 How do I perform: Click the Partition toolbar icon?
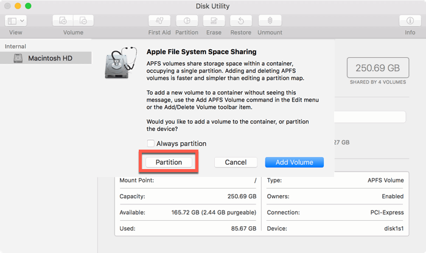pyautogui.click(x=187, y=21)
